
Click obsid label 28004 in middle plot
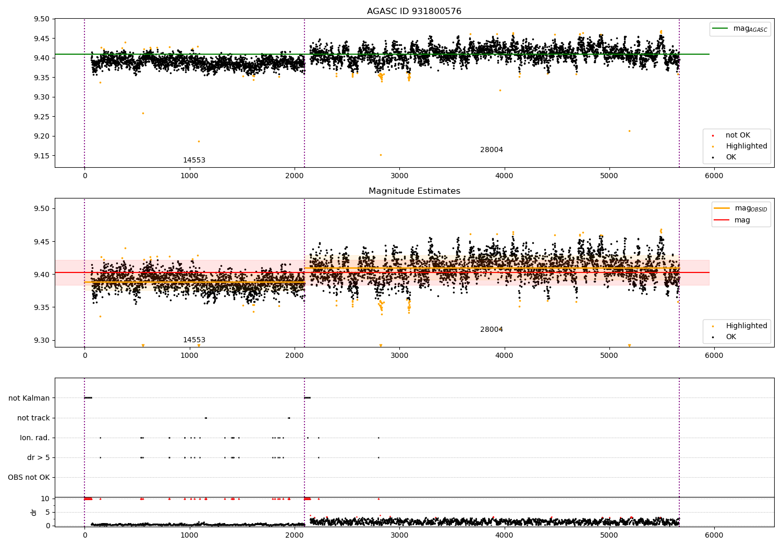click(x=492, y=330)
